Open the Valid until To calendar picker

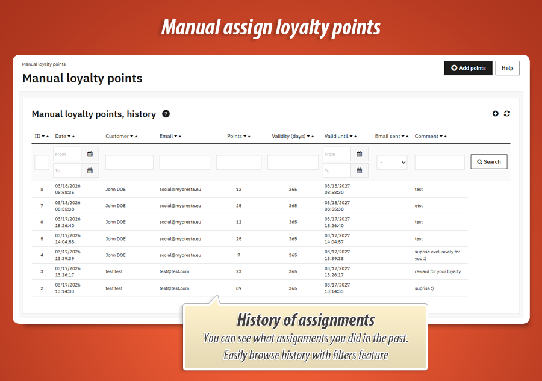pyautogui.click(x=360, y=170)
